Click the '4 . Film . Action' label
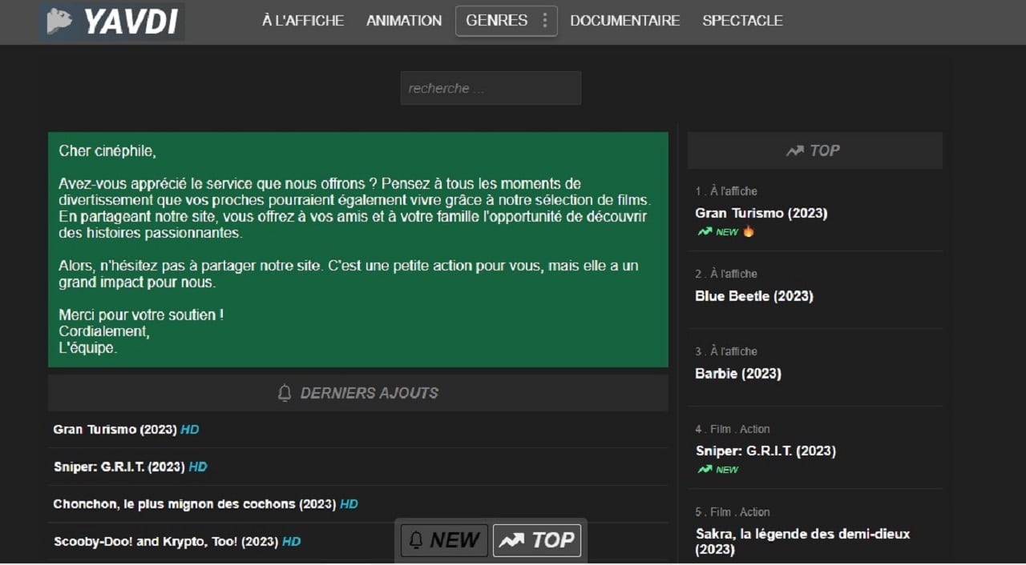Image resolution: width=1026 pixels, height=565 pixels. pyautogui.click(x=733, y=429)
